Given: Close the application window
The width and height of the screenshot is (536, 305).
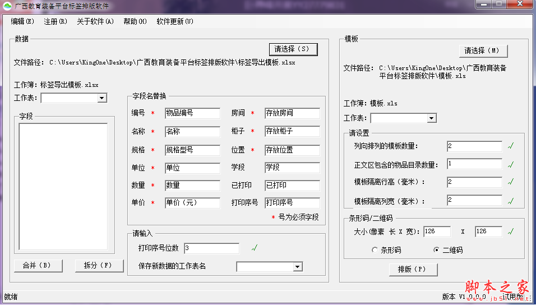Looking at the screenshot, I should [x=520, y=4].
